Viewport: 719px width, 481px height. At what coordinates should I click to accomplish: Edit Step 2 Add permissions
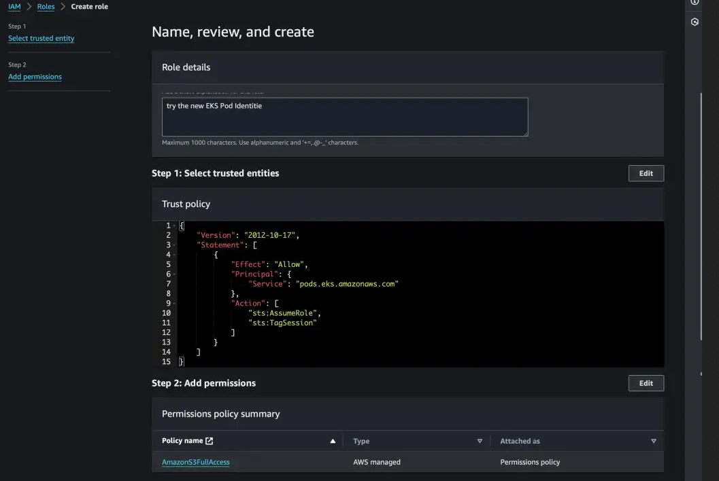(646, 383)
